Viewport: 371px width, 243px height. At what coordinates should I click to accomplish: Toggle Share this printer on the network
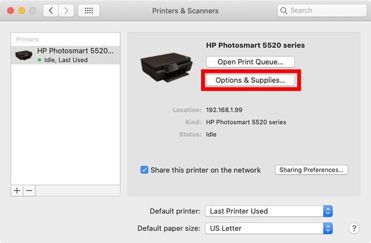coord(144,170)
